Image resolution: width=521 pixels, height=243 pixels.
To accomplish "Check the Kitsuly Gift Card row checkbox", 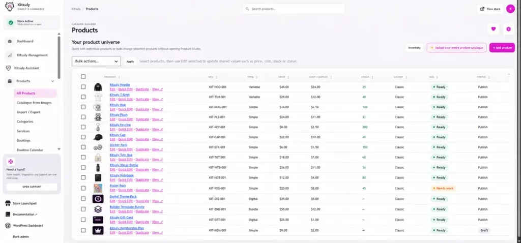I will pos(83,220).
